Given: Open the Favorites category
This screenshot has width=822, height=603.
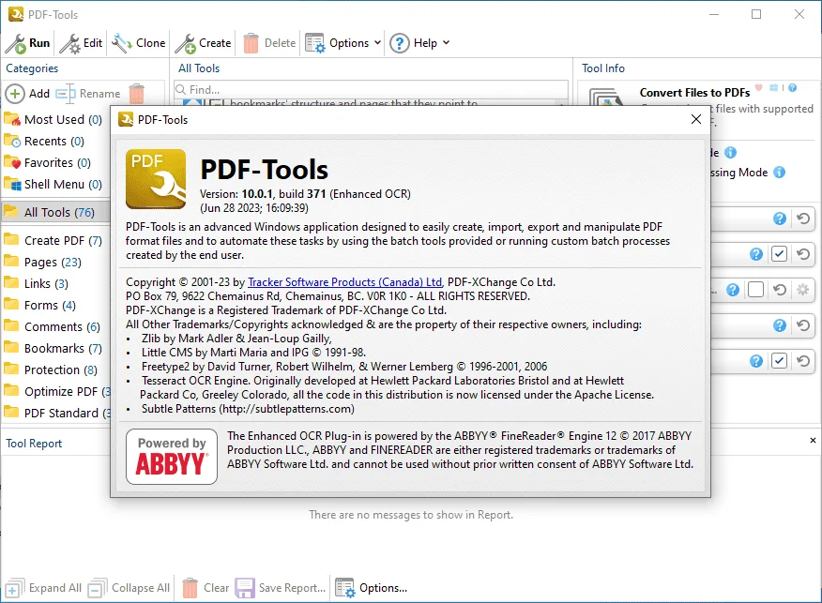Looking at the screenshot, I should click(48, 163).
